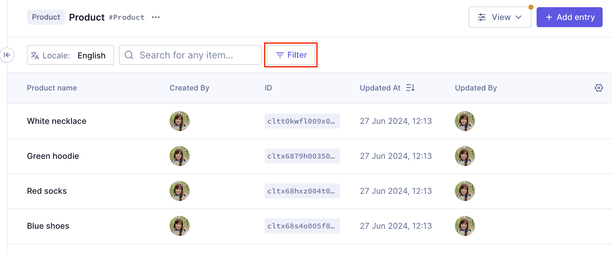Image resolution: width=612 pixels, height=254 pixels.
Task: Open the View dropdown
Action: [x=500, y=17]
